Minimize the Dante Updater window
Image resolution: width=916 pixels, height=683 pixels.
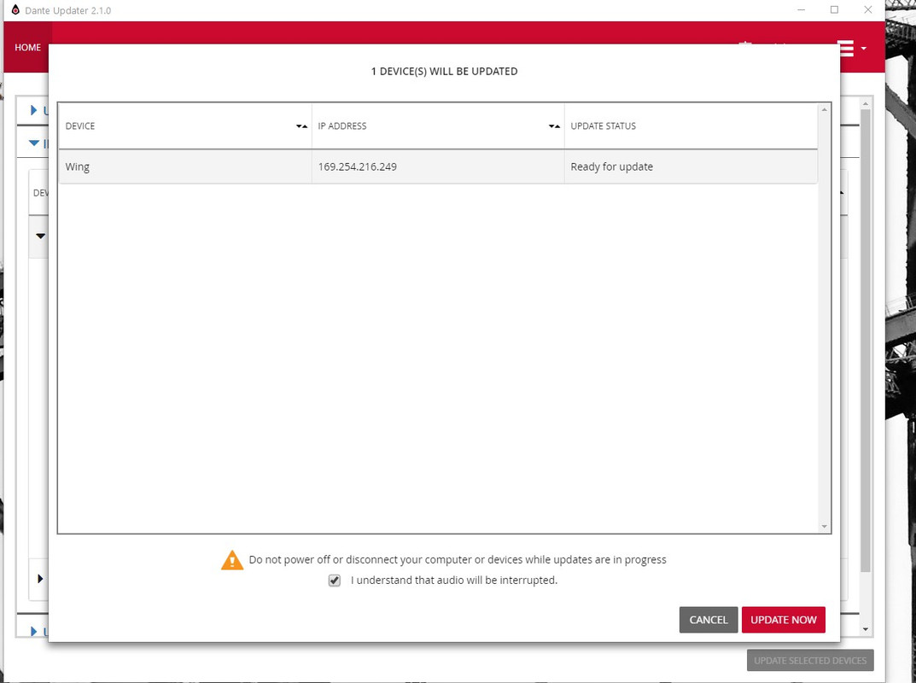pos(801,10)
